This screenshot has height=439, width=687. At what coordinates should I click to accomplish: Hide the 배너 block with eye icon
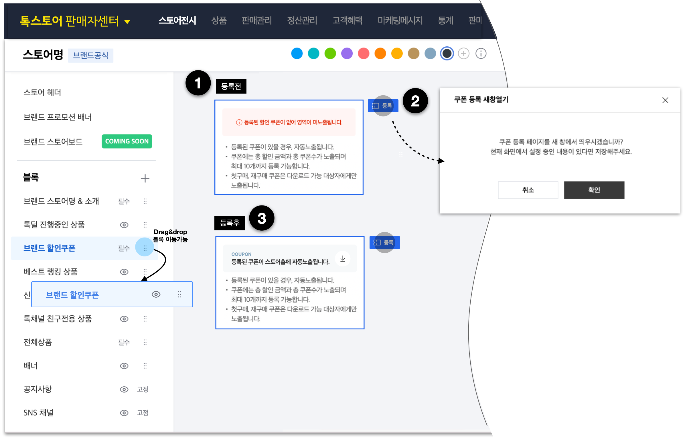124,366
